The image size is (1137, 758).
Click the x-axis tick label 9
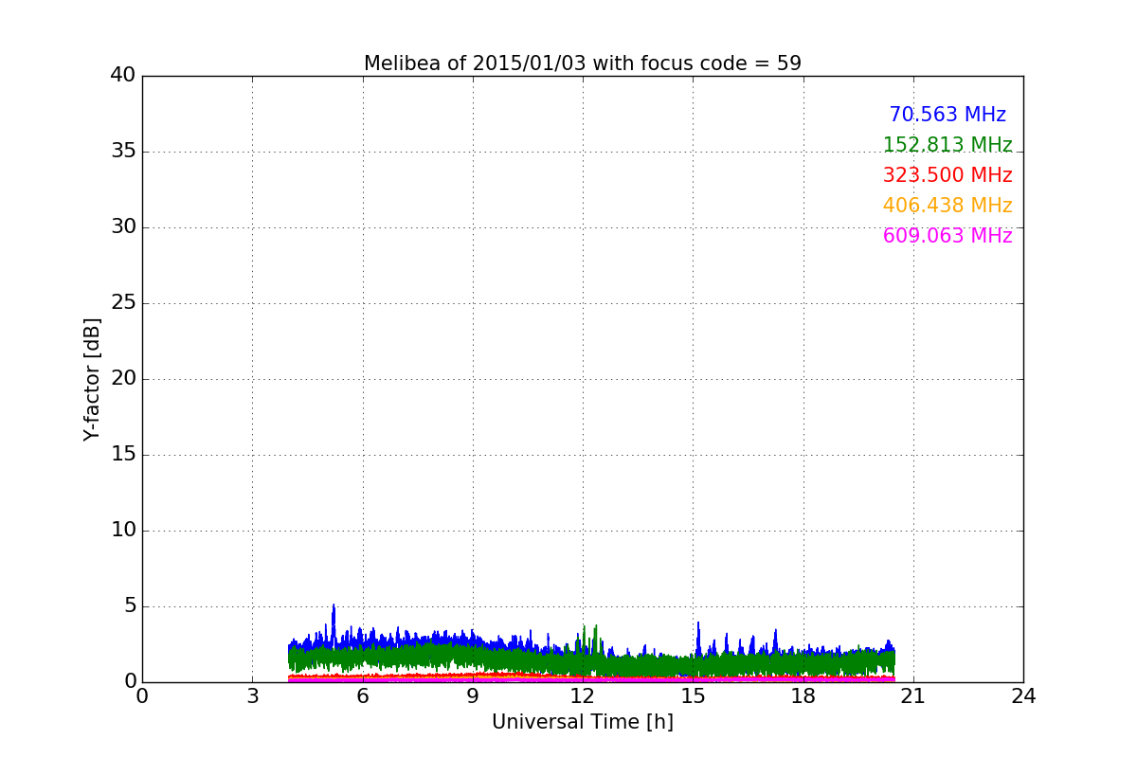(473, 696)
